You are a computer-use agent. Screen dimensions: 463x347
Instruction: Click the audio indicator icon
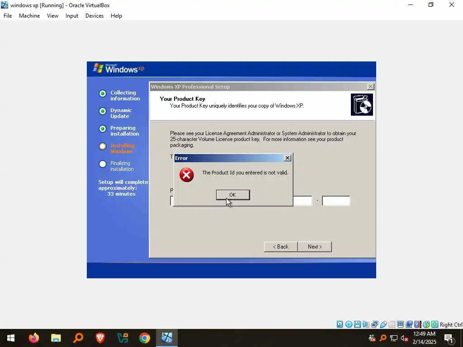pos(366,324)
